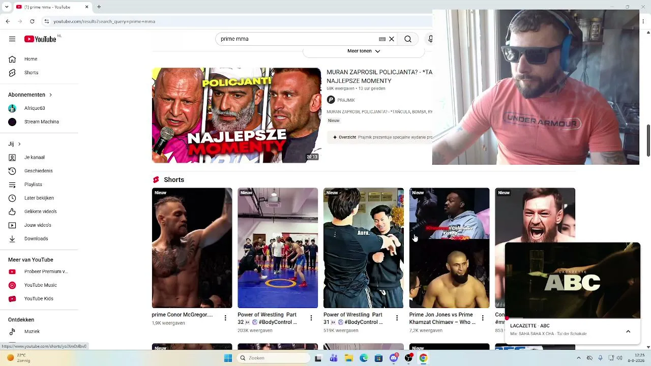Click the Playlists icon

(12, 185)
